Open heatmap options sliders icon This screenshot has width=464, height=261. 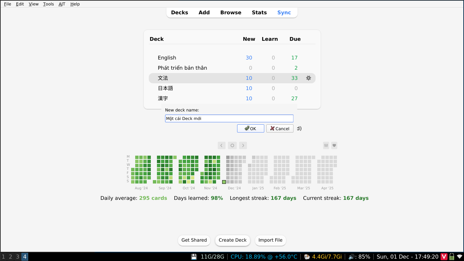326,145
